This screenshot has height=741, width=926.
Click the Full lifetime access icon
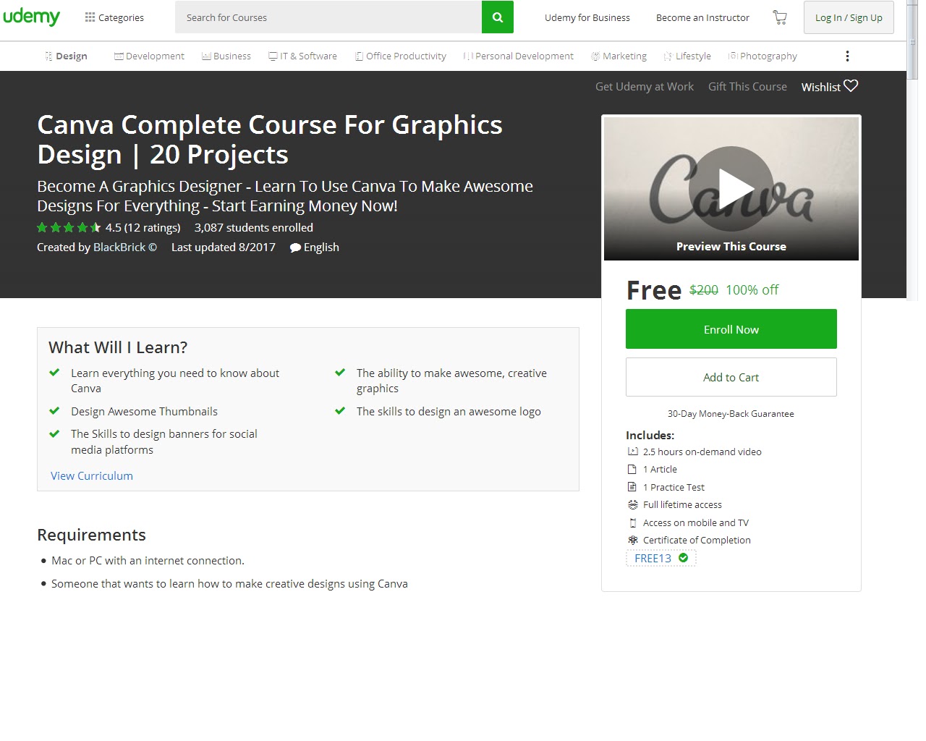[632, 504]
